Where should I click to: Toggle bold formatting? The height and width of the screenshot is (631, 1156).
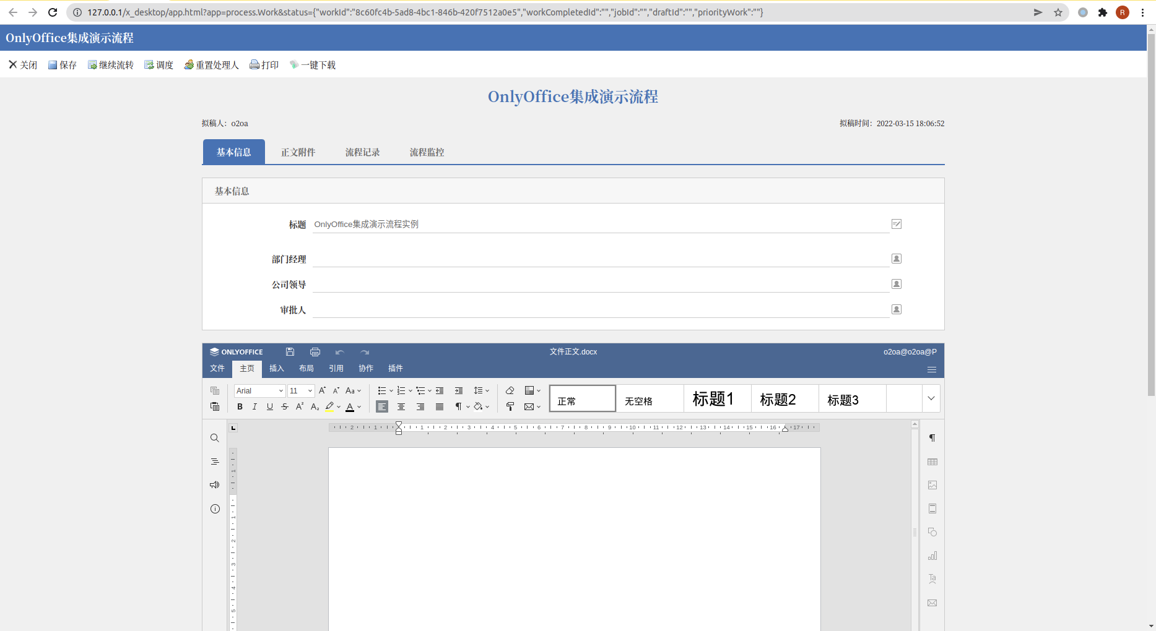click(x=240, y=406)
